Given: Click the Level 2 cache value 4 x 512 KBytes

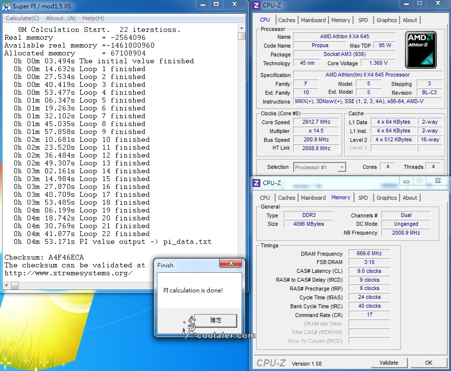Looking at the screenshot, I should click(x=394, y=140).
